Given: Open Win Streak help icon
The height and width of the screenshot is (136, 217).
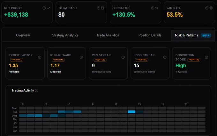Looking at the screenshot, I should click(123, 57).
